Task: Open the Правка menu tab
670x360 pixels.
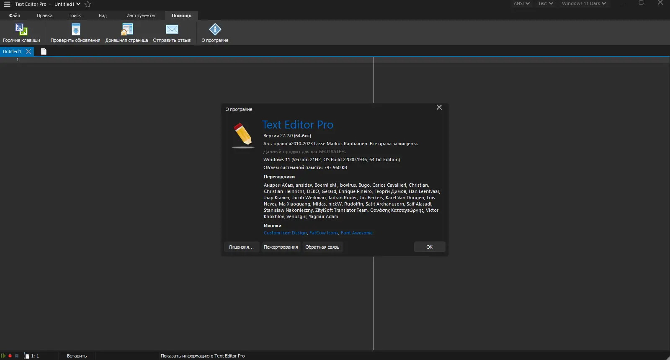Action: tap(44, 15)
